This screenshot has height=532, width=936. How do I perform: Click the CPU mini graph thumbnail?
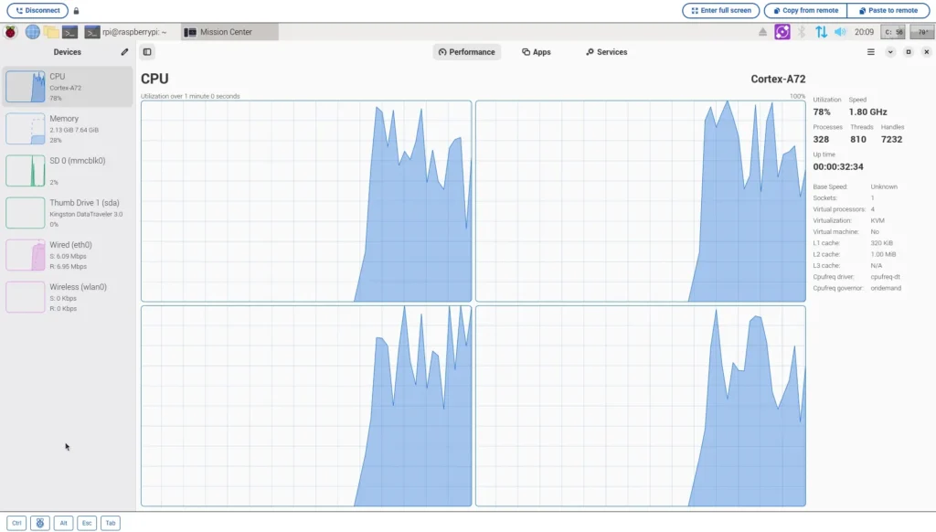pos(25,87)
